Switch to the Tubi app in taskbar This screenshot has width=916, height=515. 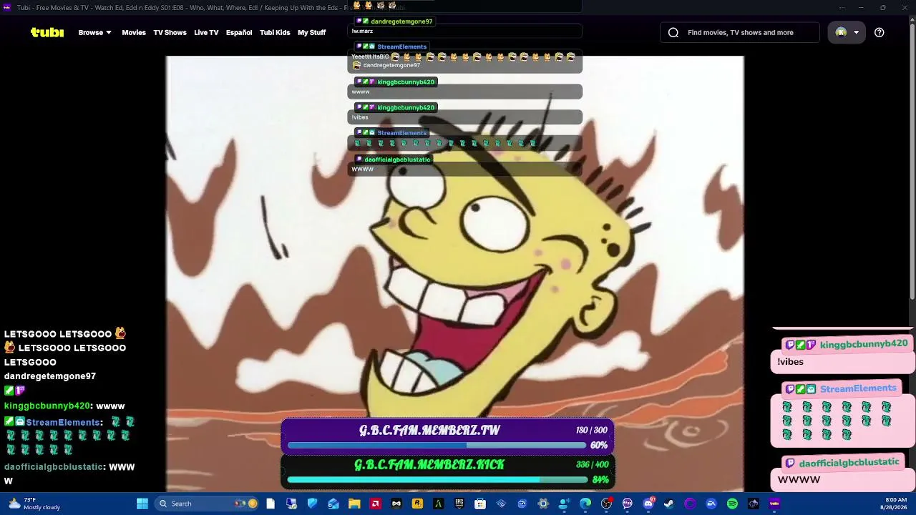tap(774, 504)
